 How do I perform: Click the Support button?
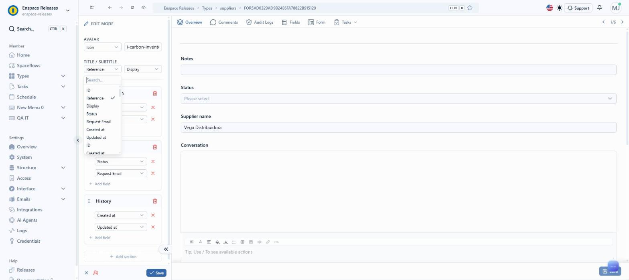[578, 8]
